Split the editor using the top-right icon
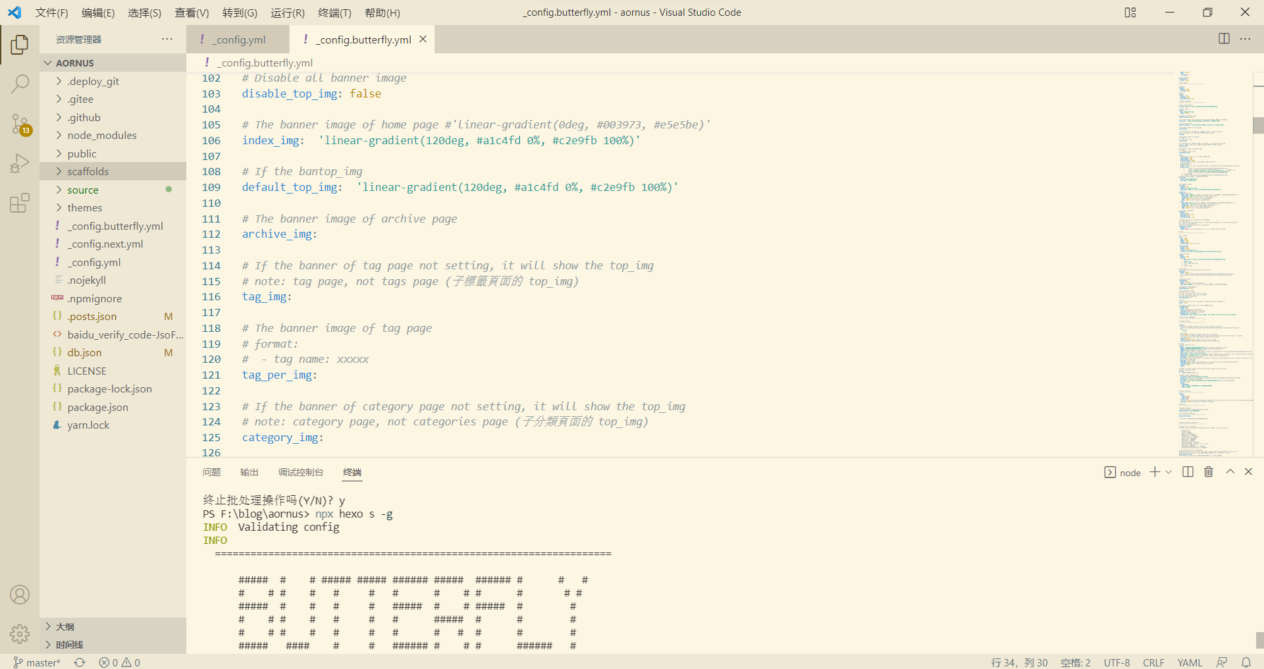Screen dimensions: 1264x669 [x=1224, y=39]
